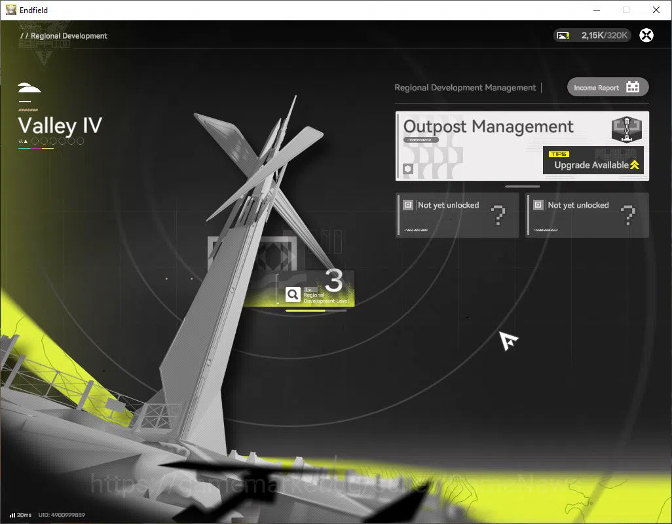Minimize the Endfield window

click(x=596, y=10)
